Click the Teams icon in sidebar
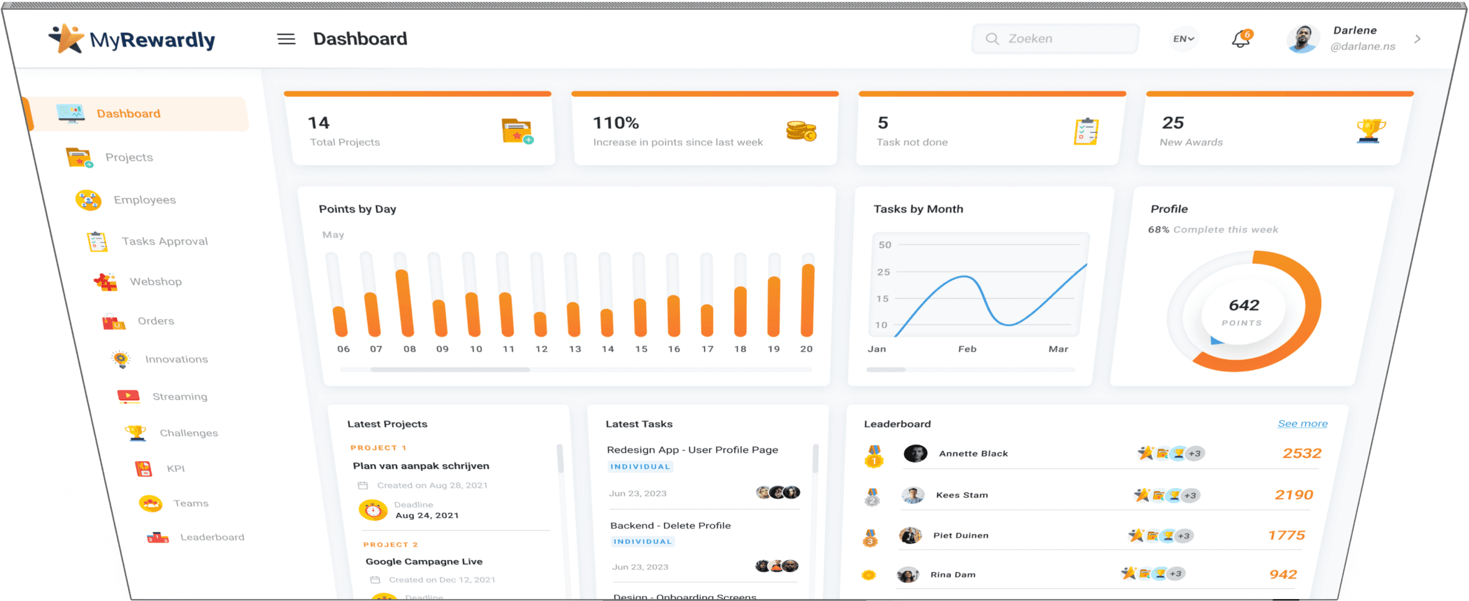 pos(150,503)
